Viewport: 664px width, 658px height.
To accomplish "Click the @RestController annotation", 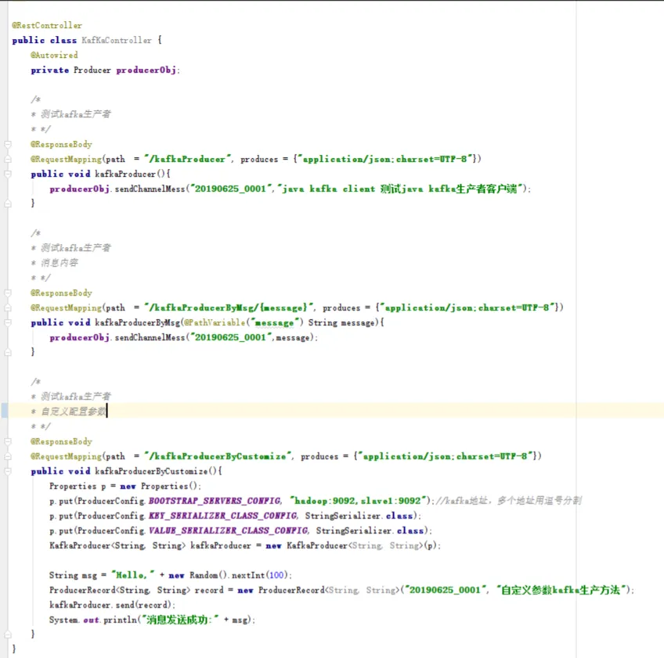I will click(x=47, y=25).
